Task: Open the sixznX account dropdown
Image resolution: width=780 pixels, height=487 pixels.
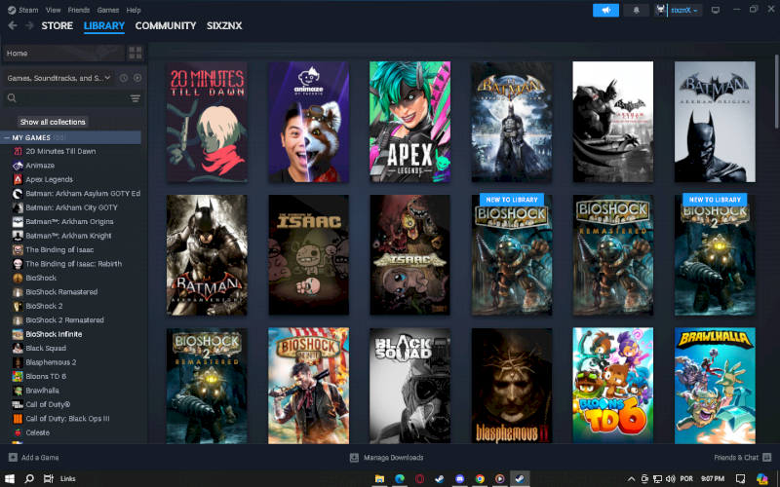Action: point(679,10)
